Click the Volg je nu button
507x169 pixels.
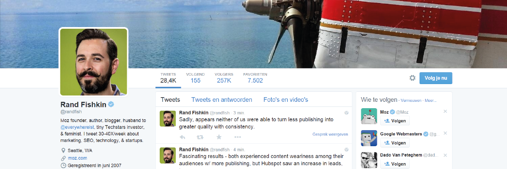pyautogui.click(x=436, y=78)
